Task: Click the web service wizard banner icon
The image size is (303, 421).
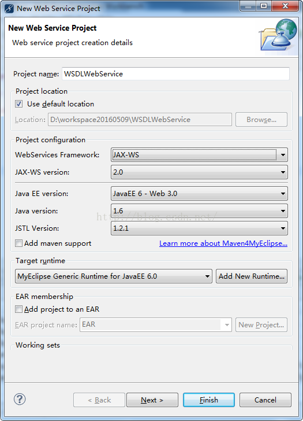Action: coord(278,35)
